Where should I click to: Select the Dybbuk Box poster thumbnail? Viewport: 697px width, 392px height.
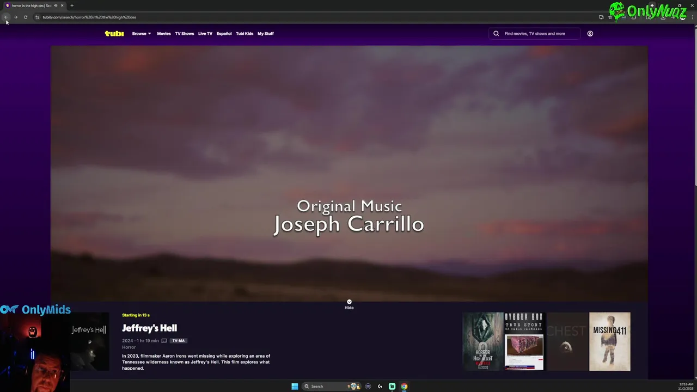[x=524, y=341]
